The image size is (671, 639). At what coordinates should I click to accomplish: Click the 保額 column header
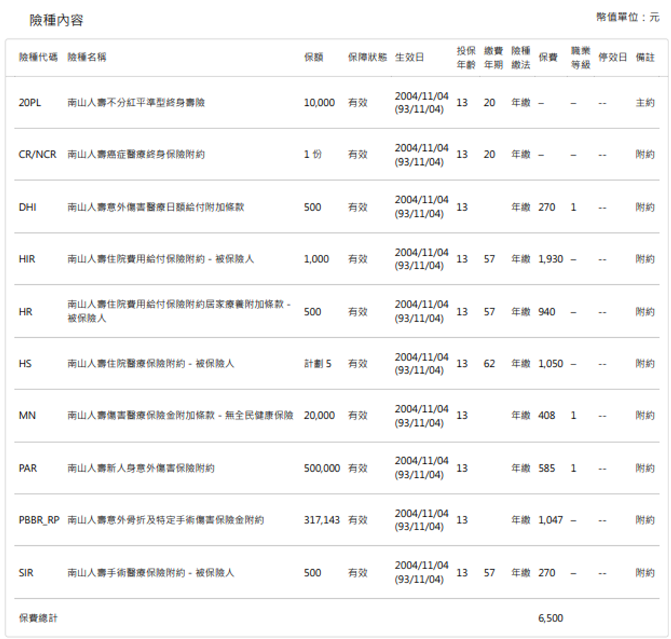pos(314,57)
